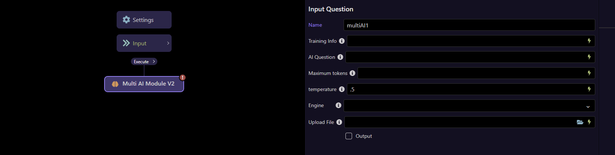Click the Training Info help icon
Image resolution: width=615 pixels, height=155 pixels.
click(x=342, y=41)
